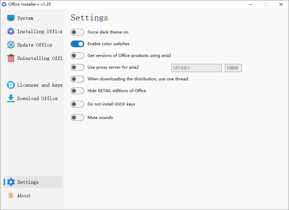The height and width of the screenshot is (210, 289).
Task: Toggle Get versions using aria2
Action: 77,56
